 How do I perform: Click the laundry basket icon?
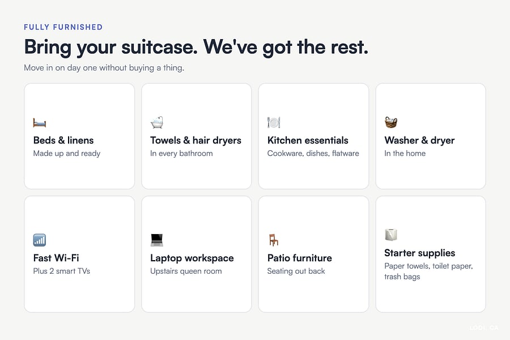pyautogui.click(x=391, y=122)
